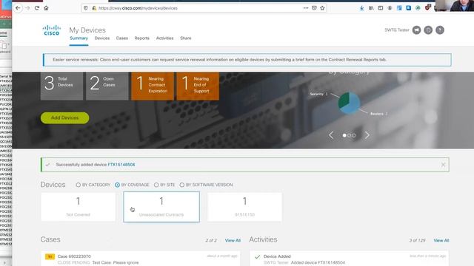
Task: Open the Activities tab
Action: point(164,38)
